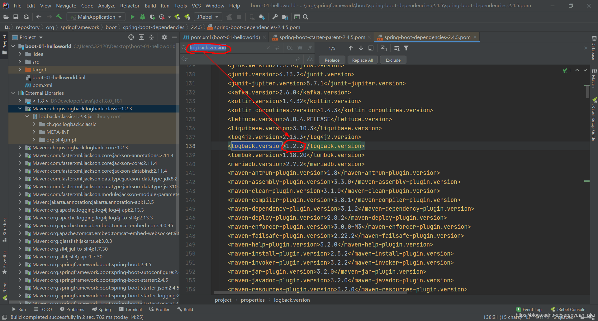This screenshot has height=321, width=598.
Task: Collapse all in the Project panel
Action: [x=151, y=37]
